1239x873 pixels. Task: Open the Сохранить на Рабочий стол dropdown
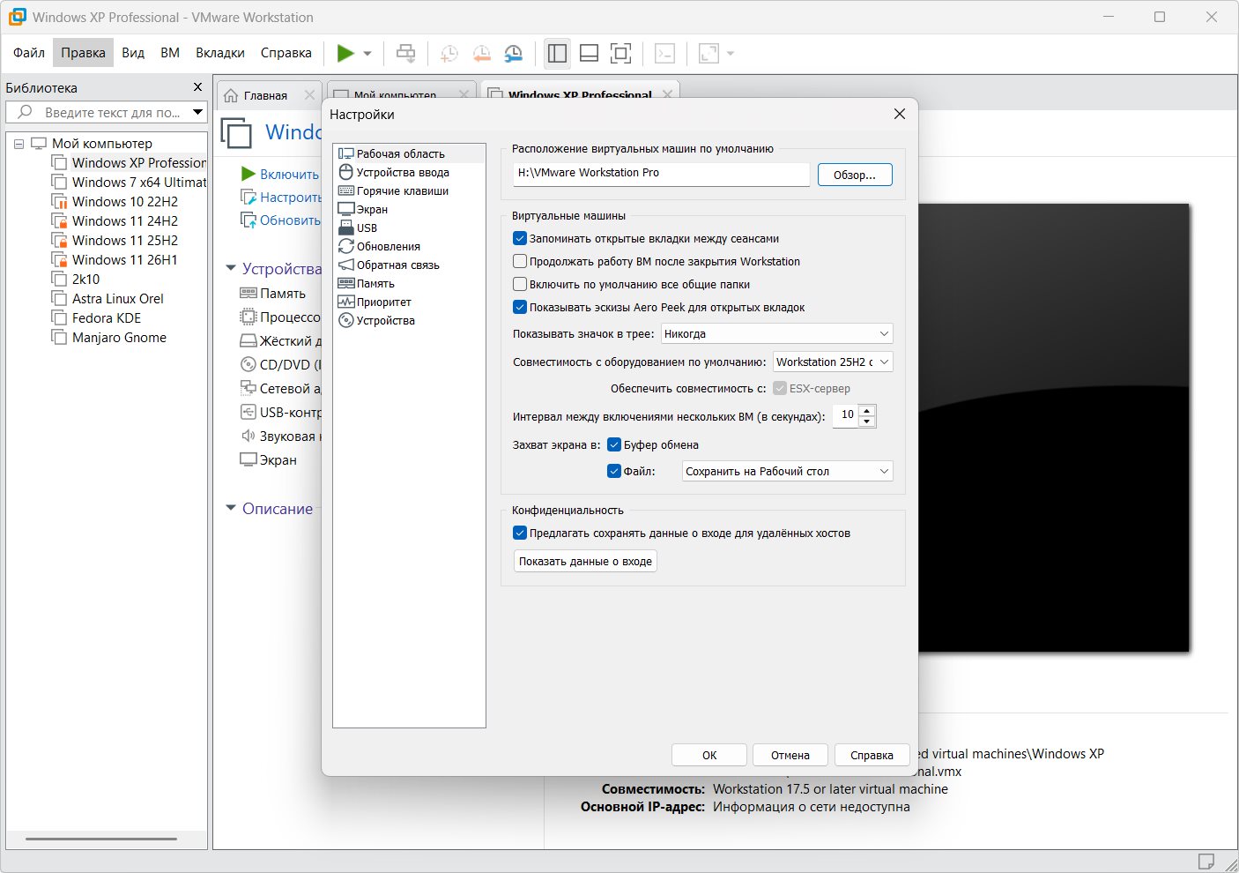click(x=787, y=472)
